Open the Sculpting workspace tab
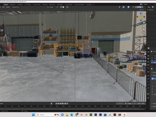This screenshot has width=156, height=117. pyautogui.click(x=20, y=5)
